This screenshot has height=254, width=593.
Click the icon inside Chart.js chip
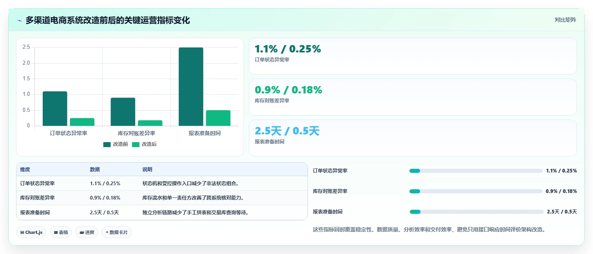(x=22, y=232)
